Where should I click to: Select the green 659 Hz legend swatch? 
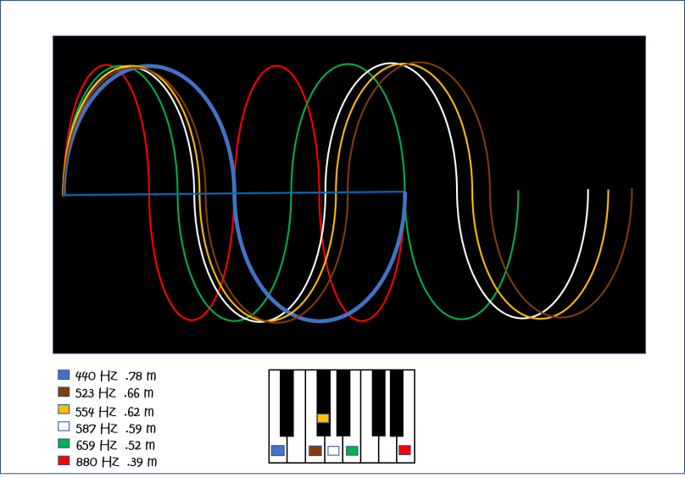pyautogui.click(x=64, y=444)
